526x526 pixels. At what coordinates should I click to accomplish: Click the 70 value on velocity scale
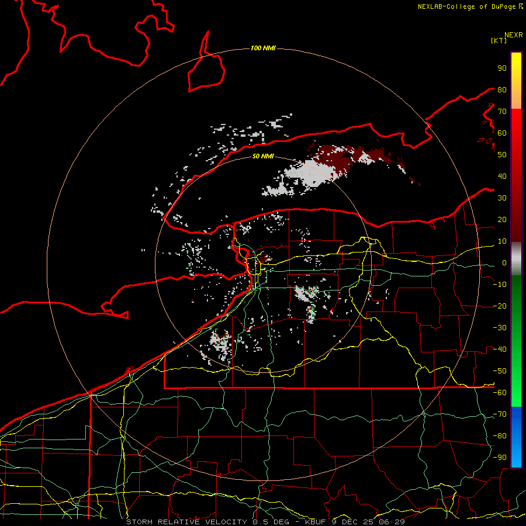pos(502,112)
